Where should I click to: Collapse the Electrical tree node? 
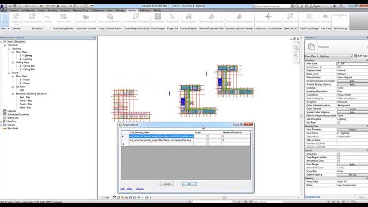click(5, 45)
